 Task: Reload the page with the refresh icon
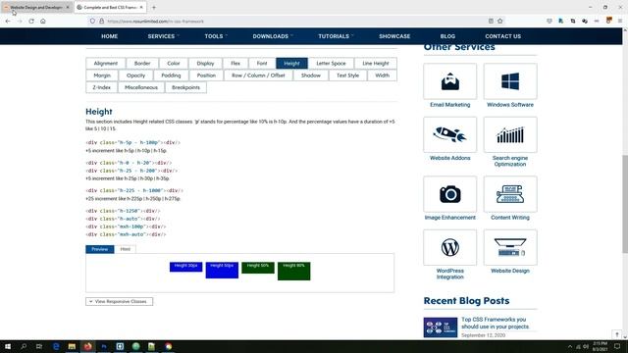point(31,22)
